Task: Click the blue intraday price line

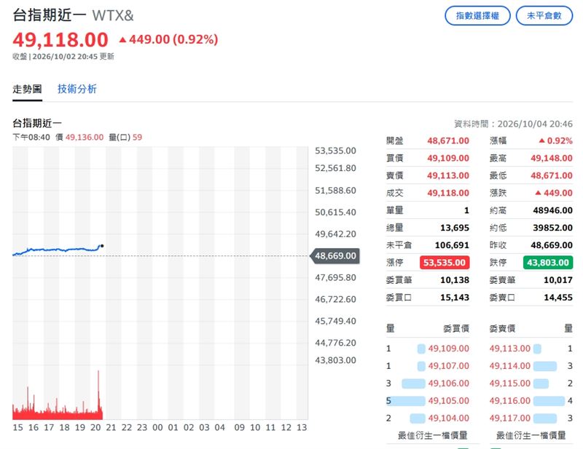Action: point(56,250)
